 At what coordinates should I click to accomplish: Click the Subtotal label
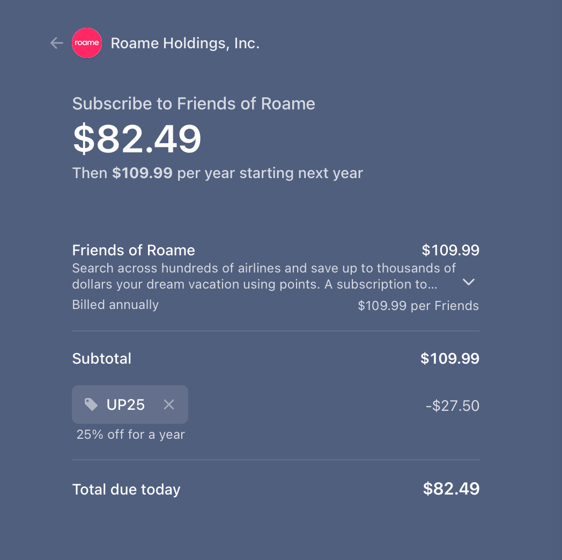[101, 358]
